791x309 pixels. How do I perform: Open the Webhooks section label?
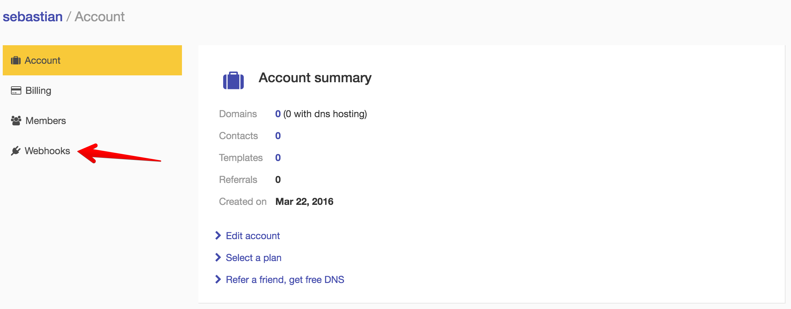tap(47, 151)
